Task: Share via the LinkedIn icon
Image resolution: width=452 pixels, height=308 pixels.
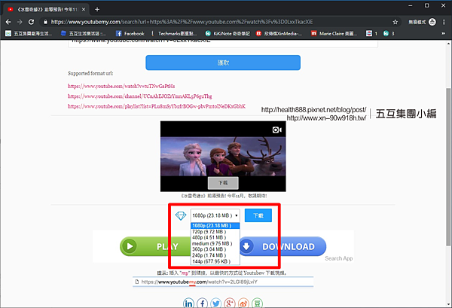Action: coord(188,303)
